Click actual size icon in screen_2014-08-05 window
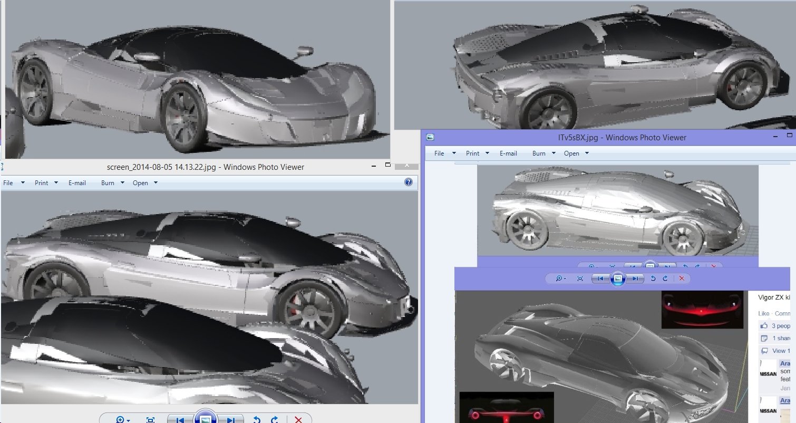The image size is (796, 423). [x=150, y=420]
